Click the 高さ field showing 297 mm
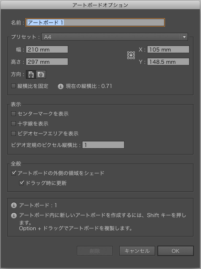The width and height of the screenshot is (201, 269). 47,62
